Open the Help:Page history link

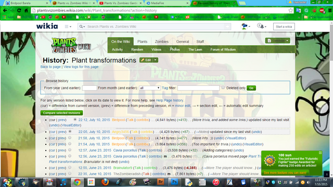pyautogui.click(x=170, y=100)
